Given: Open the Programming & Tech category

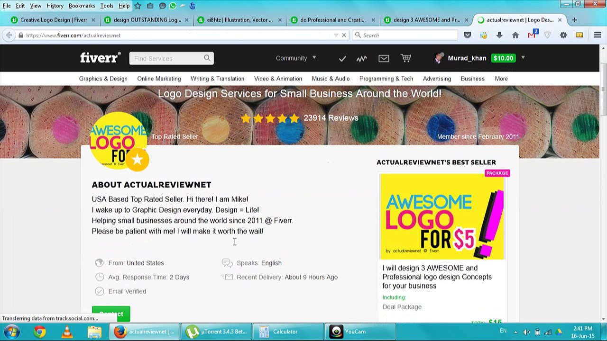Looking at the screenshot, I should 386,79.
